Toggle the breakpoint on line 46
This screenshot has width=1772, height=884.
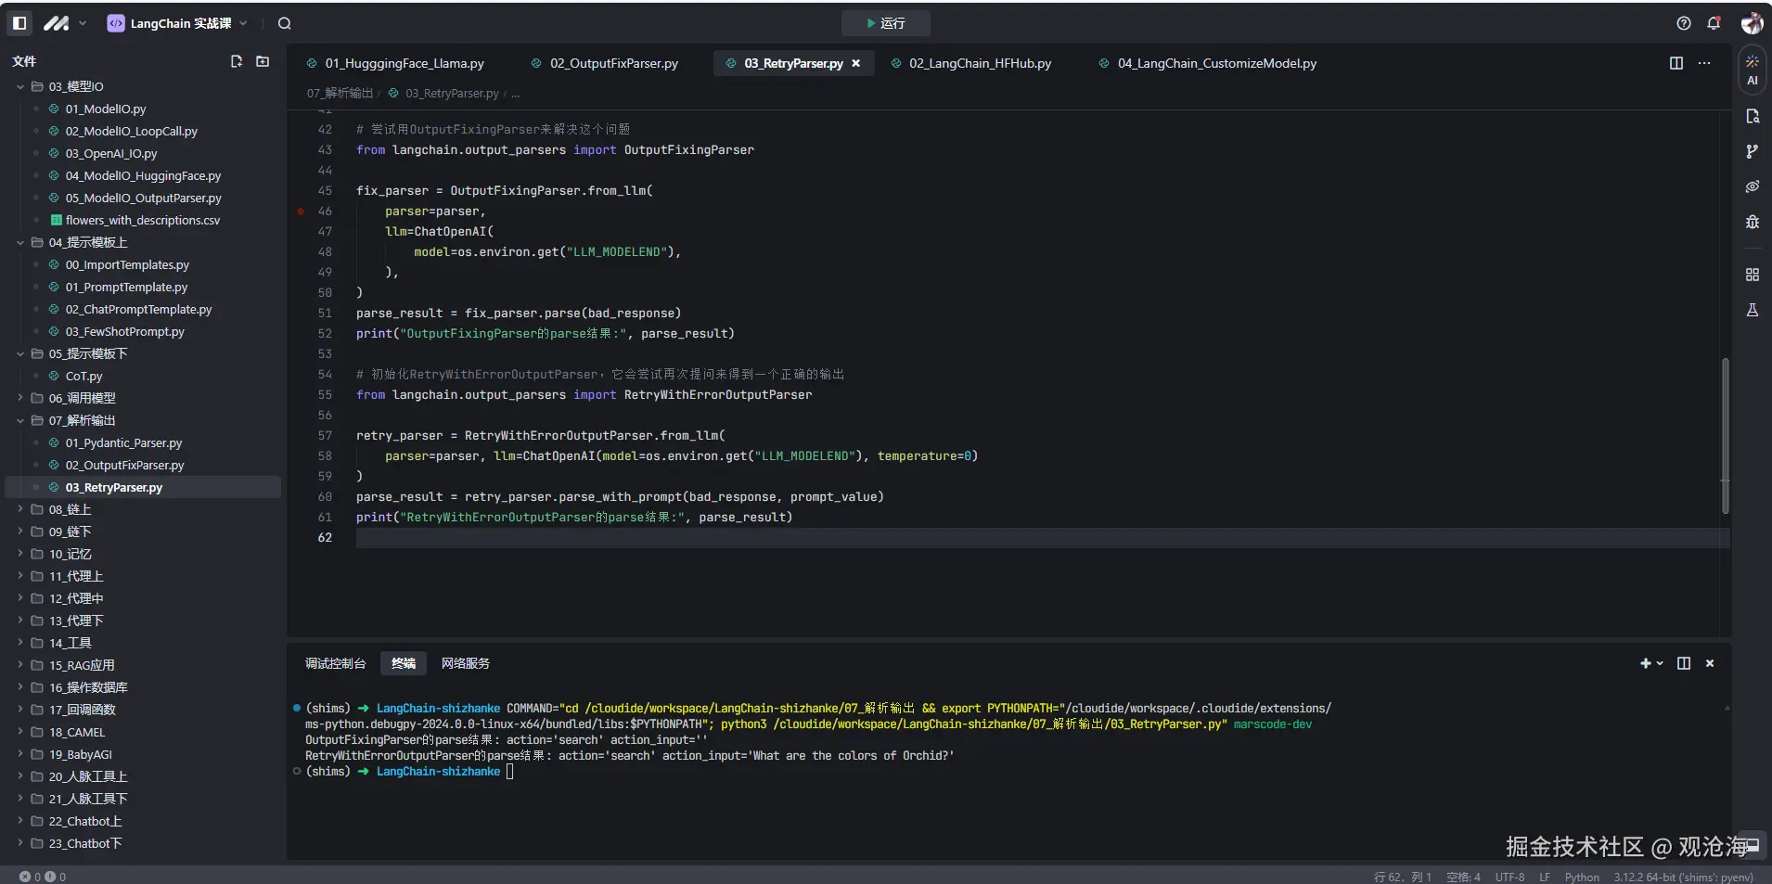coord(301,211)
